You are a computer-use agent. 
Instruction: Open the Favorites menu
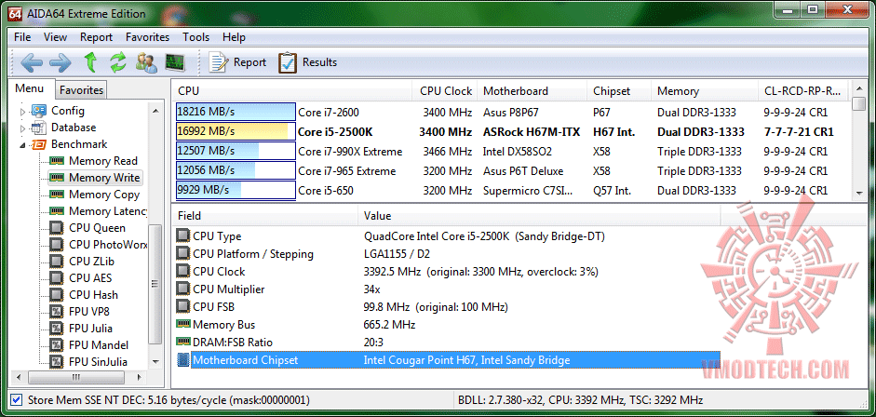[x=147, y=37]
